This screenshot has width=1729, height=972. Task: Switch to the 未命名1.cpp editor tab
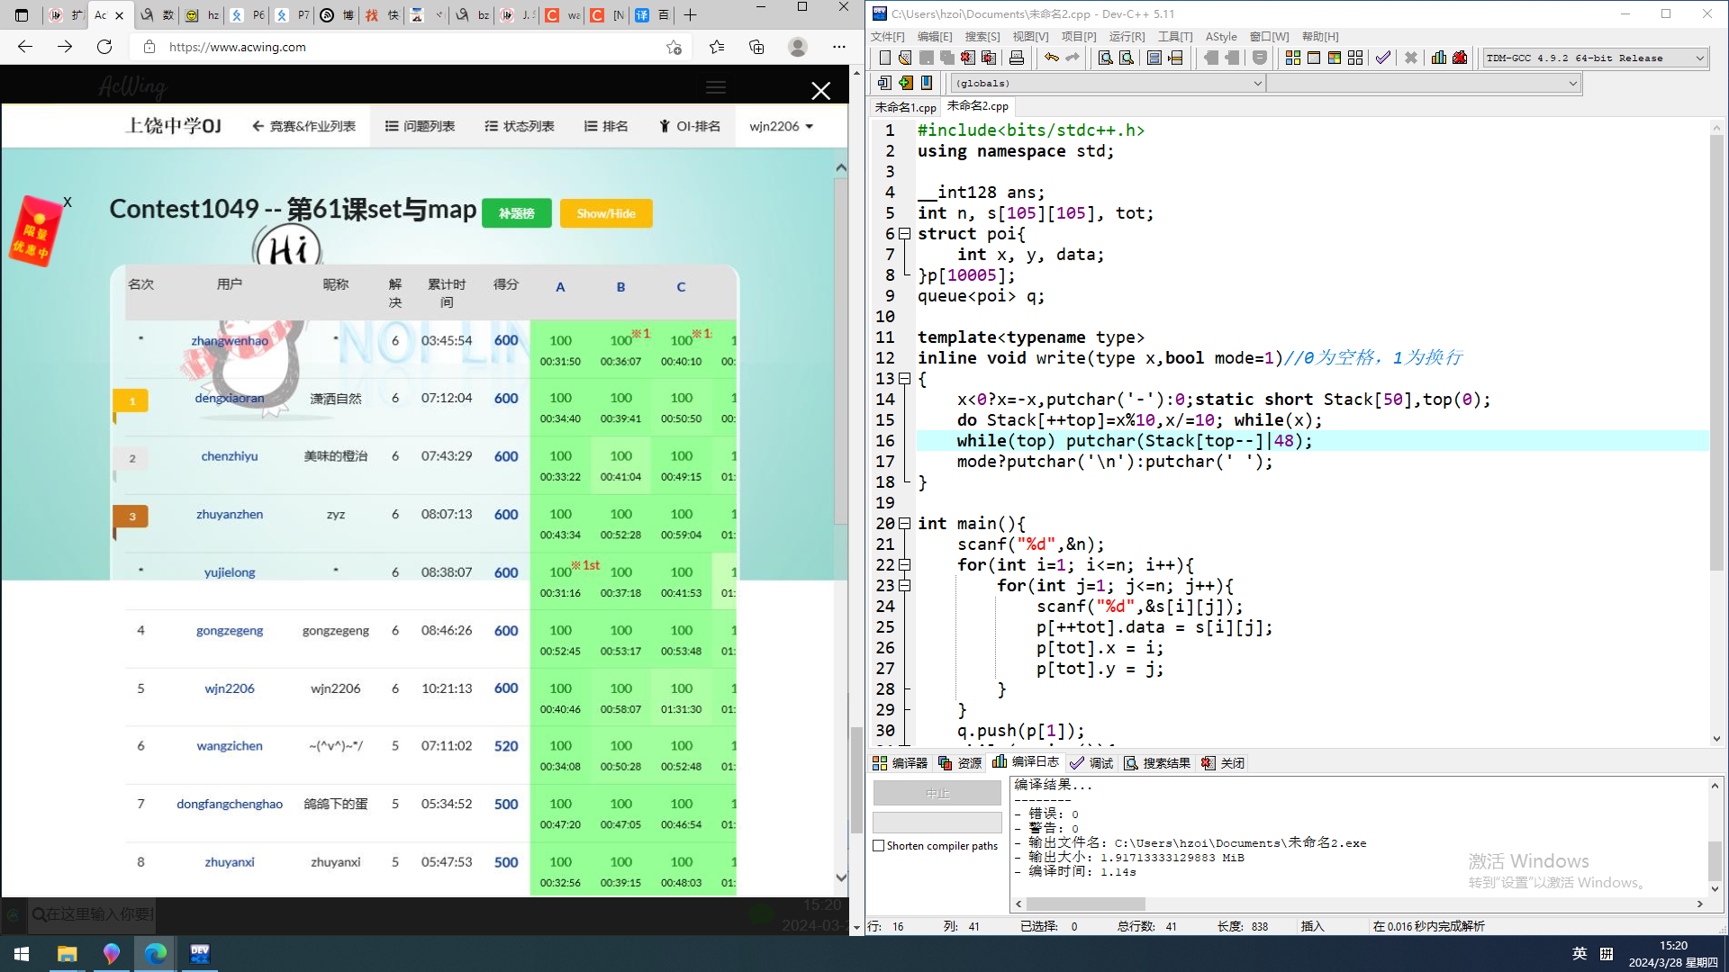pos(905,106)
